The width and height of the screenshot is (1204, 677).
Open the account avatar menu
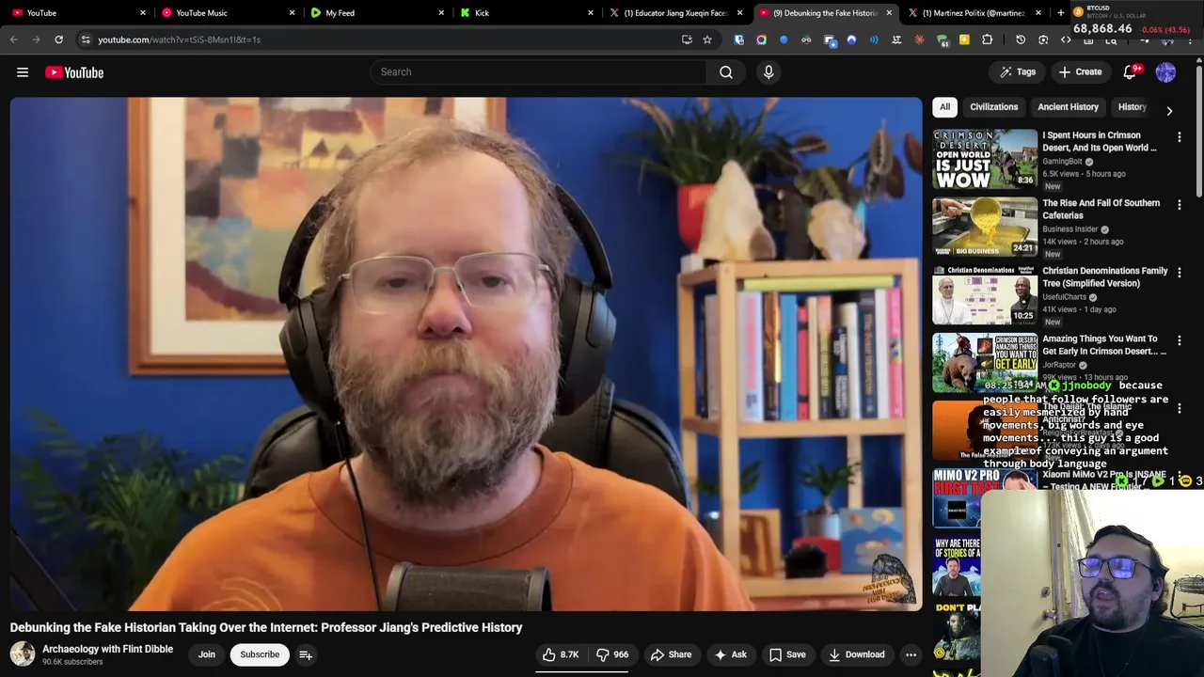(1165, 72)
